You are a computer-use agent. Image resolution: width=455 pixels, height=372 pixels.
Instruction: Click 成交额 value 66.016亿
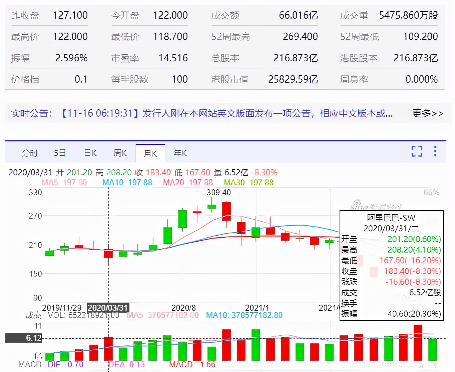tap(298, 15)
